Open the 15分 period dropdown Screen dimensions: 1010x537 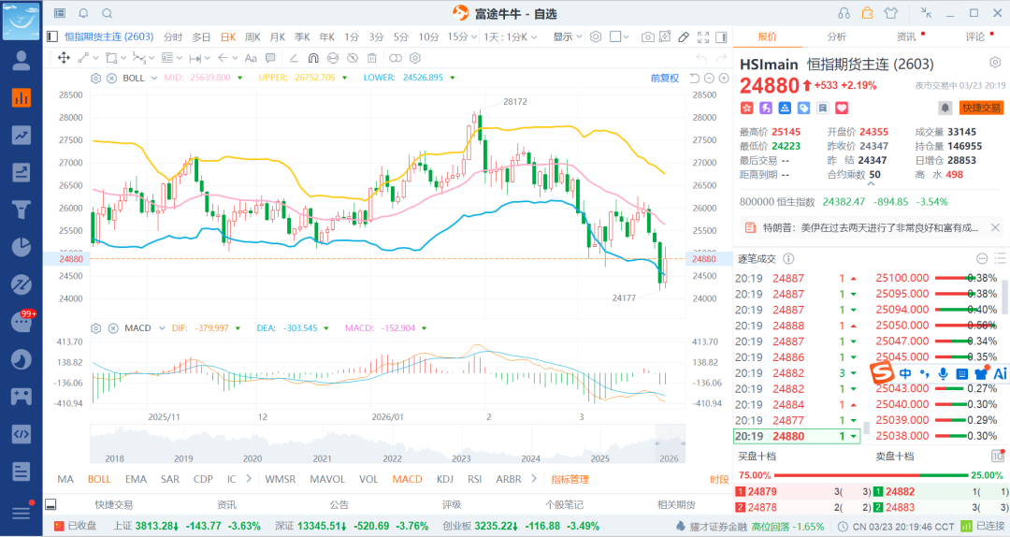pos(458,36)
